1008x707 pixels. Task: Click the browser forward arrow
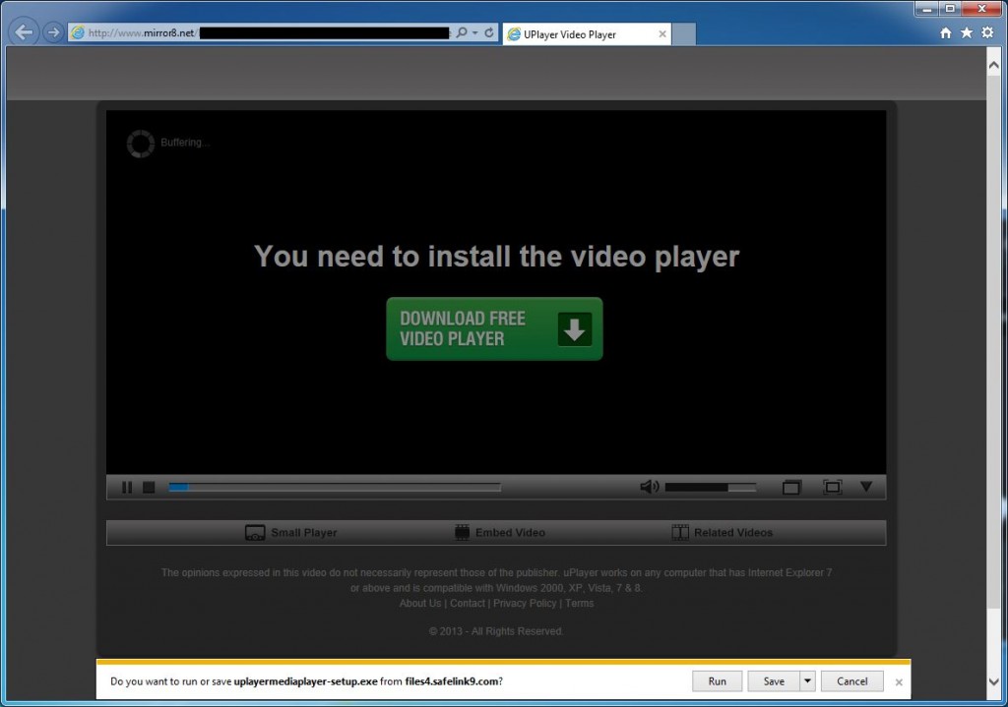(53, 32)
